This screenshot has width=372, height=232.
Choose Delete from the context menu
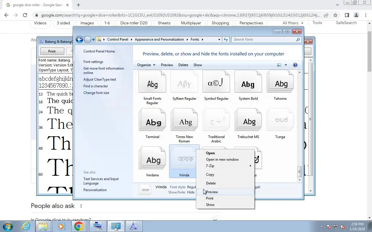pos(225,183)
